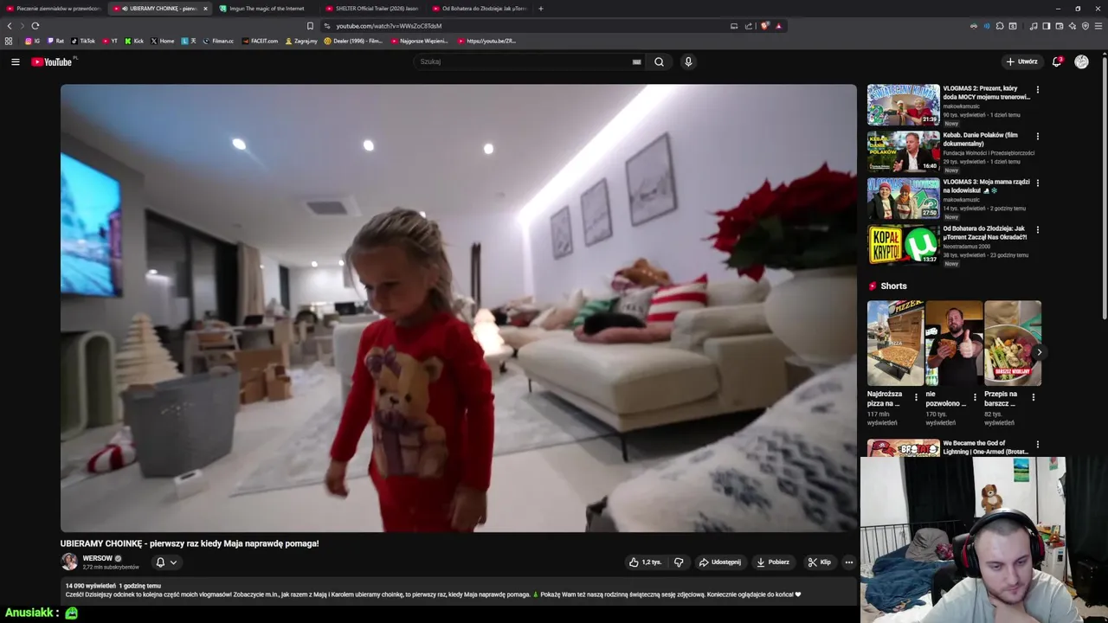
Task: Open the account avatar menu
Action: (x=1081, y=61)
